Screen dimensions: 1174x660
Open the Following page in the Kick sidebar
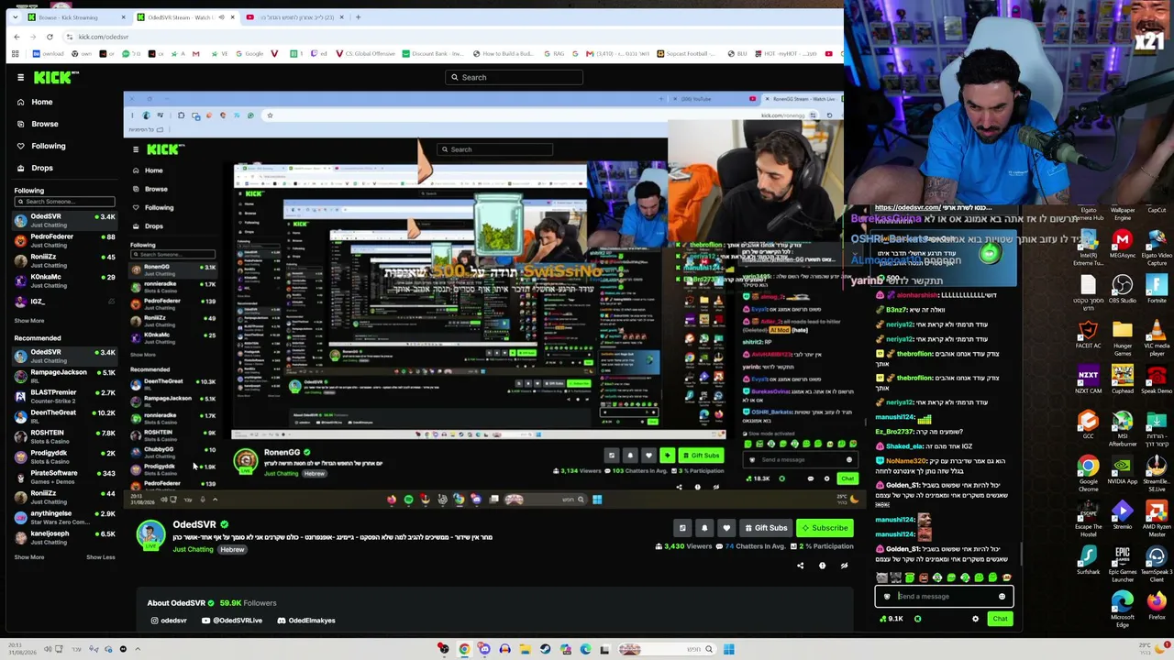pos(40,146)
